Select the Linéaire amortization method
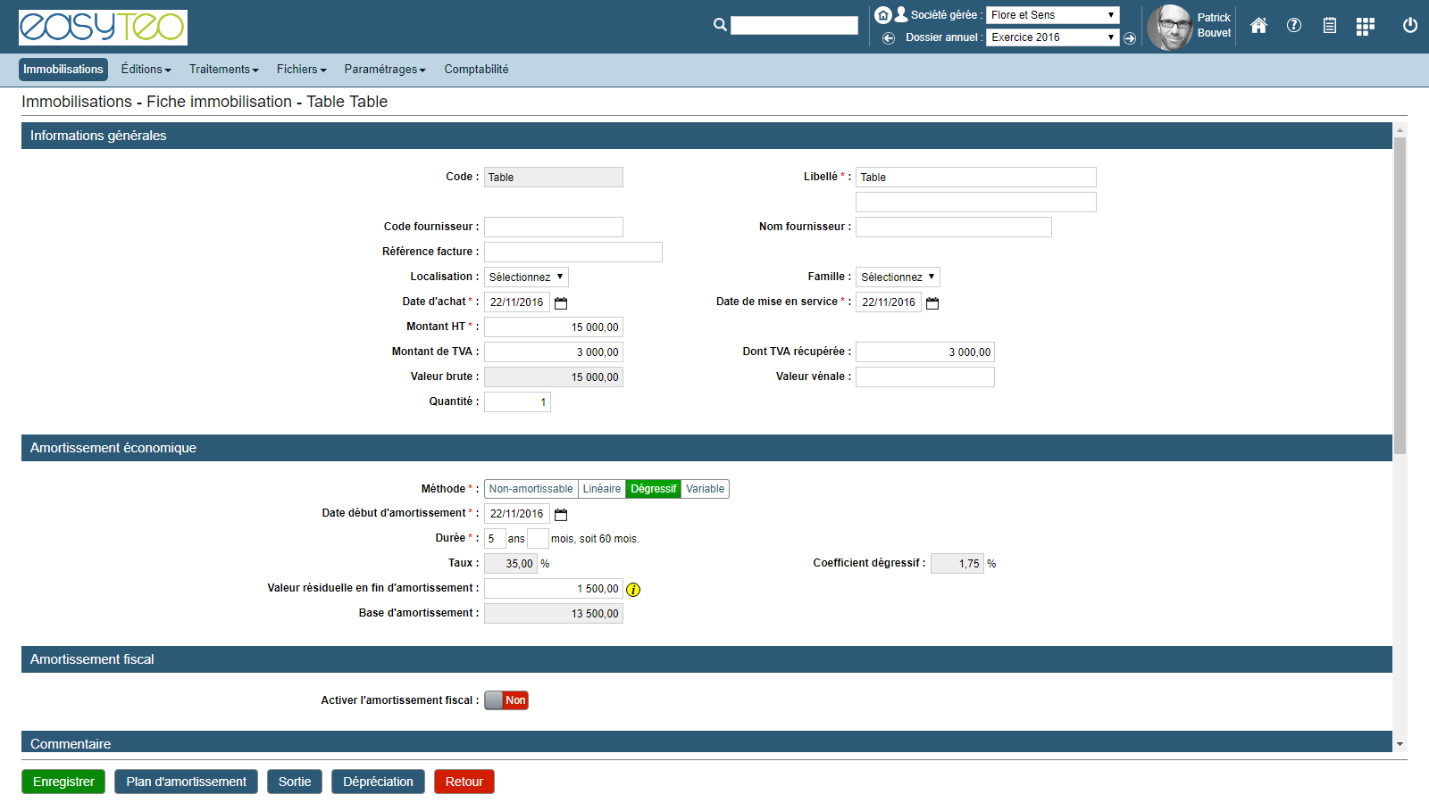 pos(601,489)
